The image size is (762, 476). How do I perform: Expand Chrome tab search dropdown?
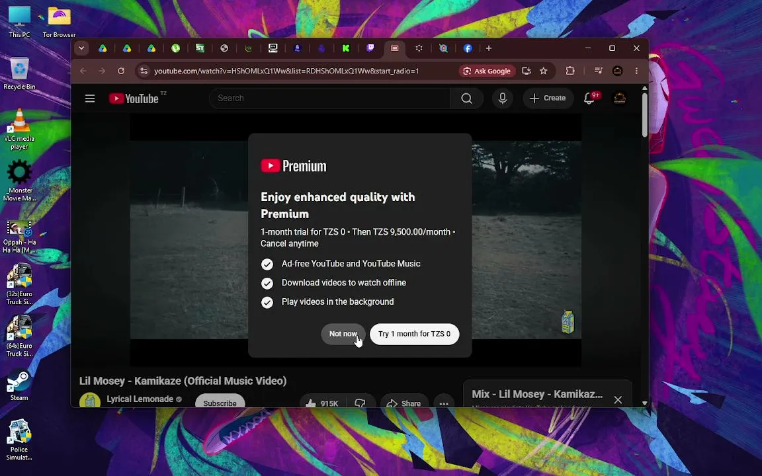(x=81, y=48)
